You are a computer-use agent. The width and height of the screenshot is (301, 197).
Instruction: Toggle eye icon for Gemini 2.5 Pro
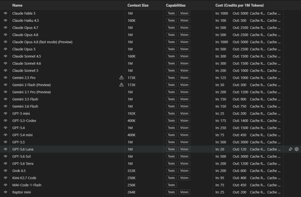click(5, 78)
